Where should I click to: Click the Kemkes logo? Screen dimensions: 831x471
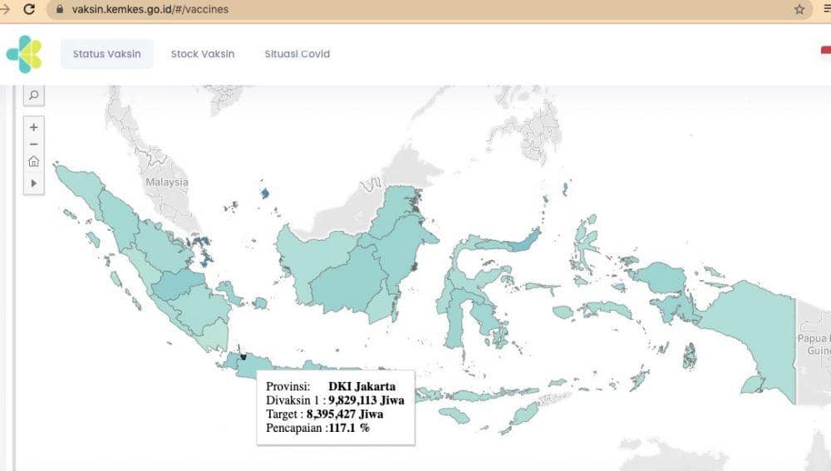[x=24, y=54]
